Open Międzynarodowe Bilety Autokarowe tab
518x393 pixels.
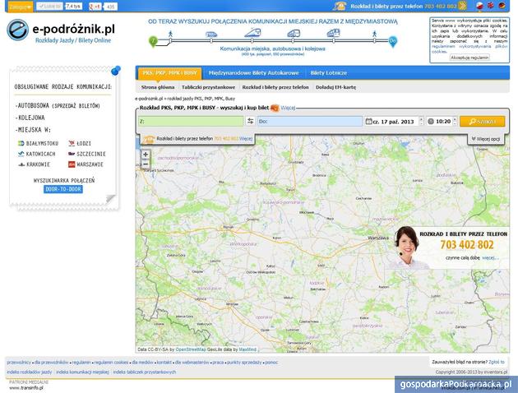point(253,73)
